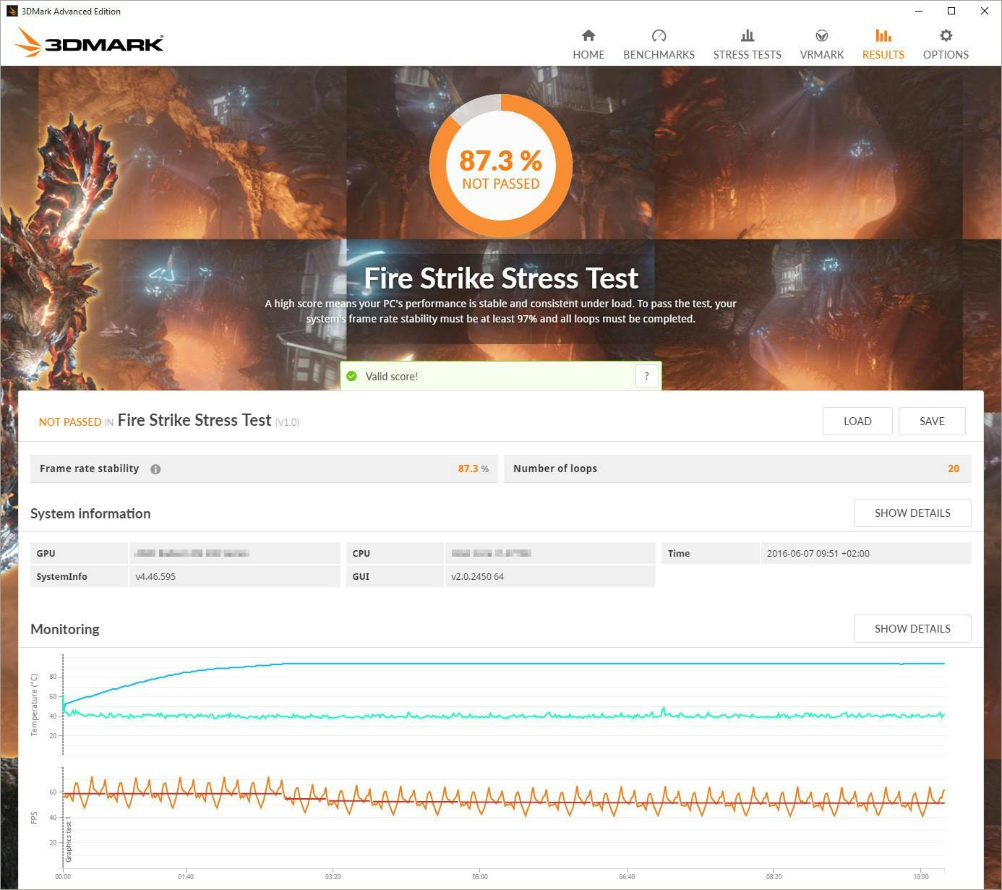Select the orange Results graph icon
The height and width of the screenshot is (890, 1002).
tap(883, 35)
